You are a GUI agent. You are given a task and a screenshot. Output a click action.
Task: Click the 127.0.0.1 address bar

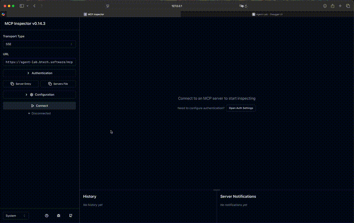point(177,6)
